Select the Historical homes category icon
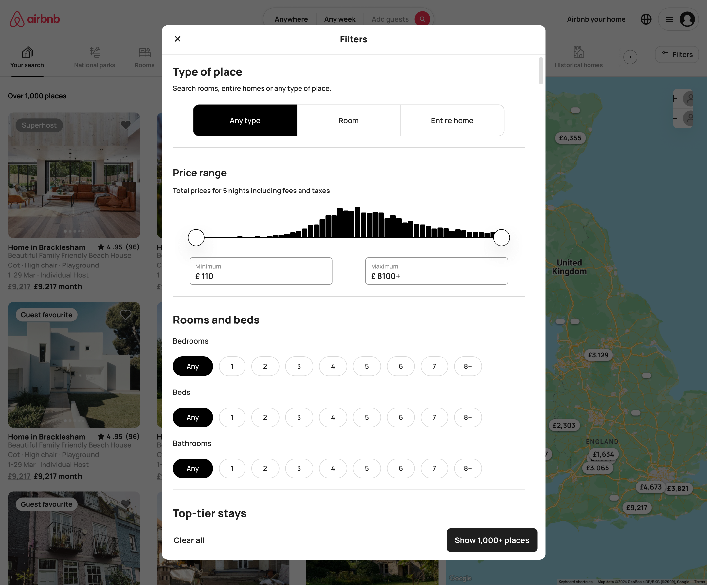Image resolution: width=707 pixels, height=585 pixels. (578, 52)
